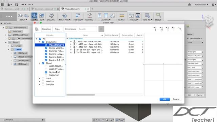The image size is (217, 122).
Task: Add a new document tab
Action: [92, 9]
